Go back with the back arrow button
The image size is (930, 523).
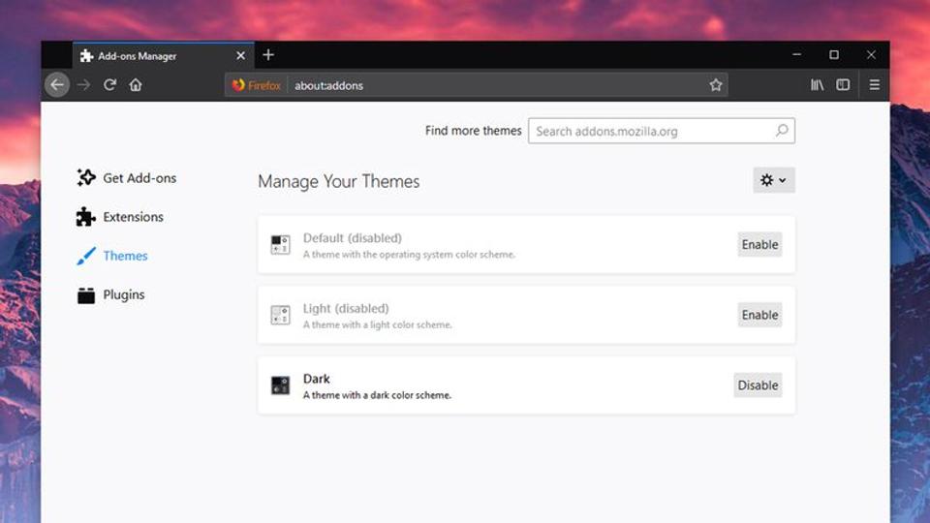tap(57, 85)
